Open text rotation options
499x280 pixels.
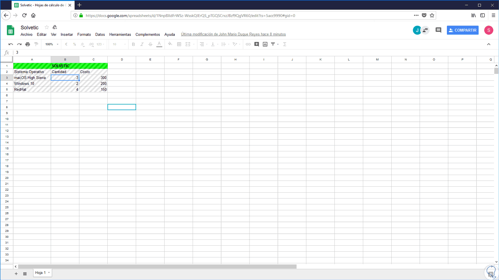pos(236,44)
